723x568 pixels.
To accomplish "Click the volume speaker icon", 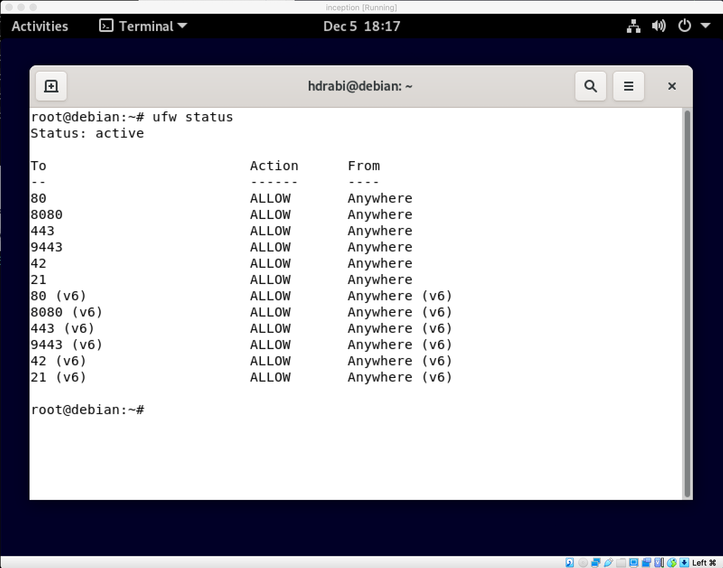I will (659, 26).
